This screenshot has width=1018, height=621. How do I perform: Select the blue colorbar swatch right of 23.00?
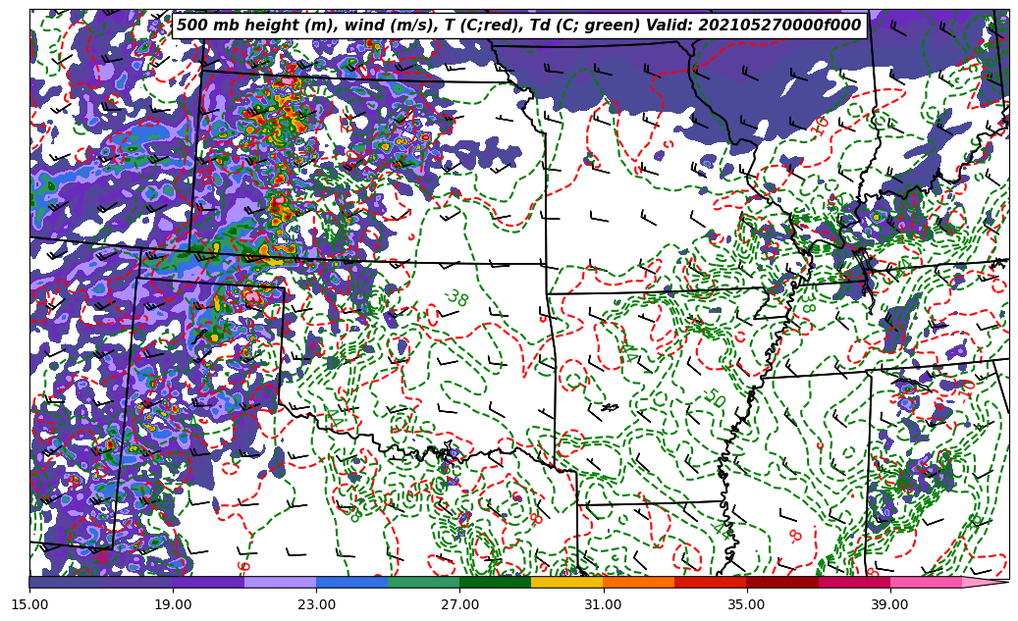pyautogui.click(x=352, y=582)
